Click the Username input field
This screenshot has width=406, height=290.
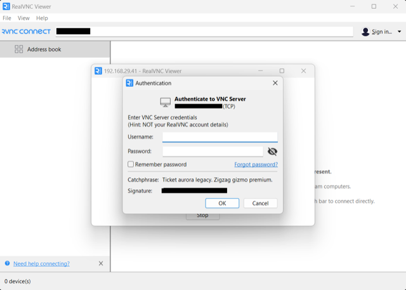[x=220, y=136]
